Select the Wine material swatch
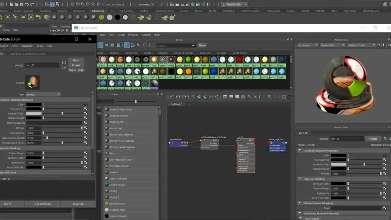This screenshot has height=220, width=391. [x=171, y=61]
